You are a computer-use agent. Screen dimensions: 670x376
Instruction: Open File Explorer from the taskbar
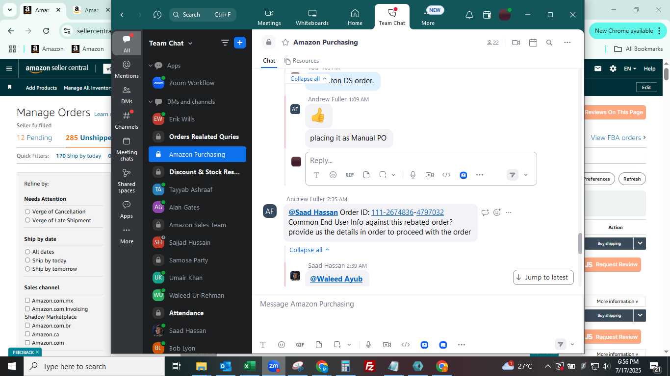(x=202, y=366)
